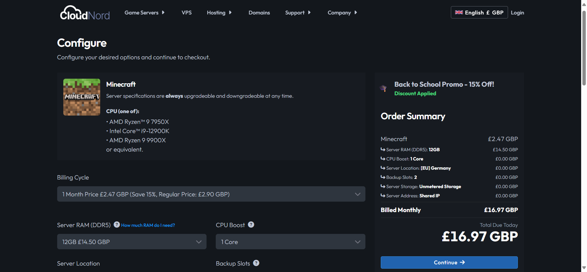Open the English £ GBP language selector
This screenshot has height=272, width=587.
479,12
